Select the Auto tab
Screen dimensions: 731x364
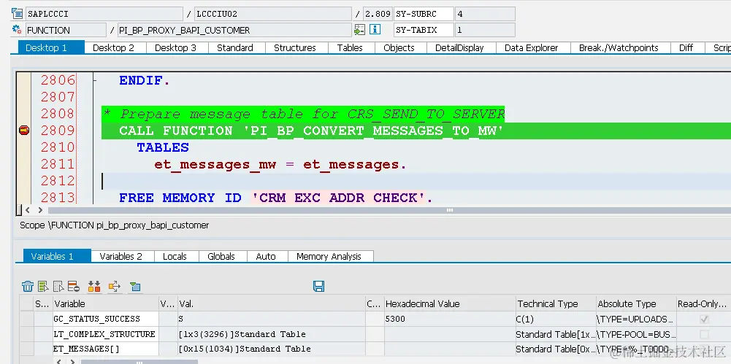[x=266, y=256]
